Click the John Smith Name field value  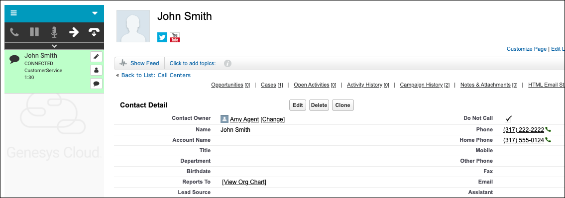tap(235, 130)
